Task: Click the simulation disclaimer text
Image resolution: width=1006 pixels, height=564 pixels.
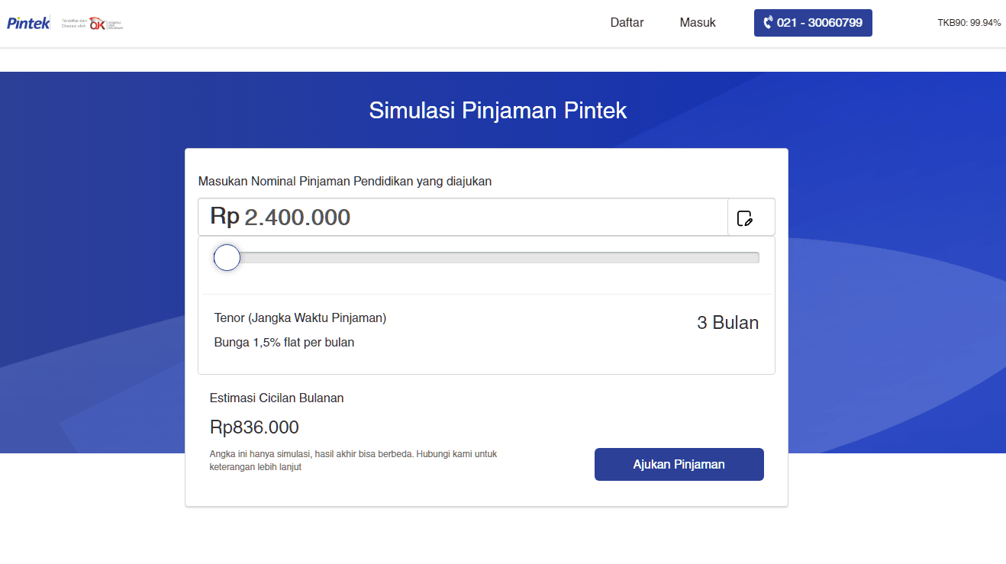Action: (x=353, y=460)
